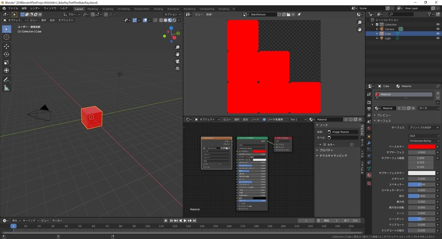
Task: Select the Select Box tool in the 3D viewport
Action: click(x=7, y=29)
